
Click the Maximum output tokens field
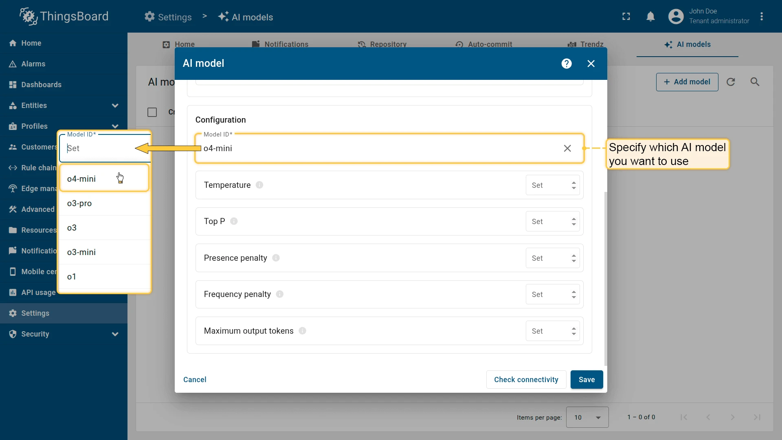(553, 331)
